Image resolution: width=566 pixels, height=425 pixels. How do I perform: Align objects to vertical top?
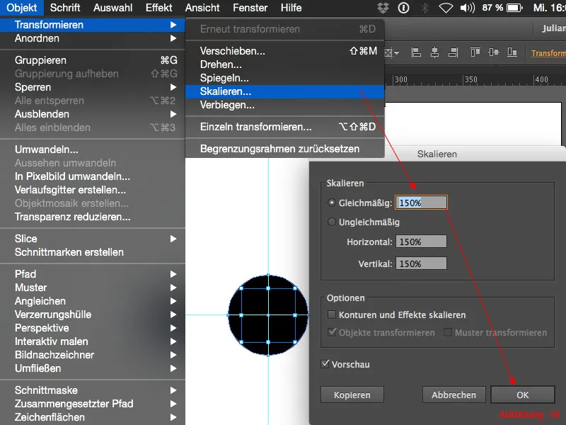pos(475,52)
